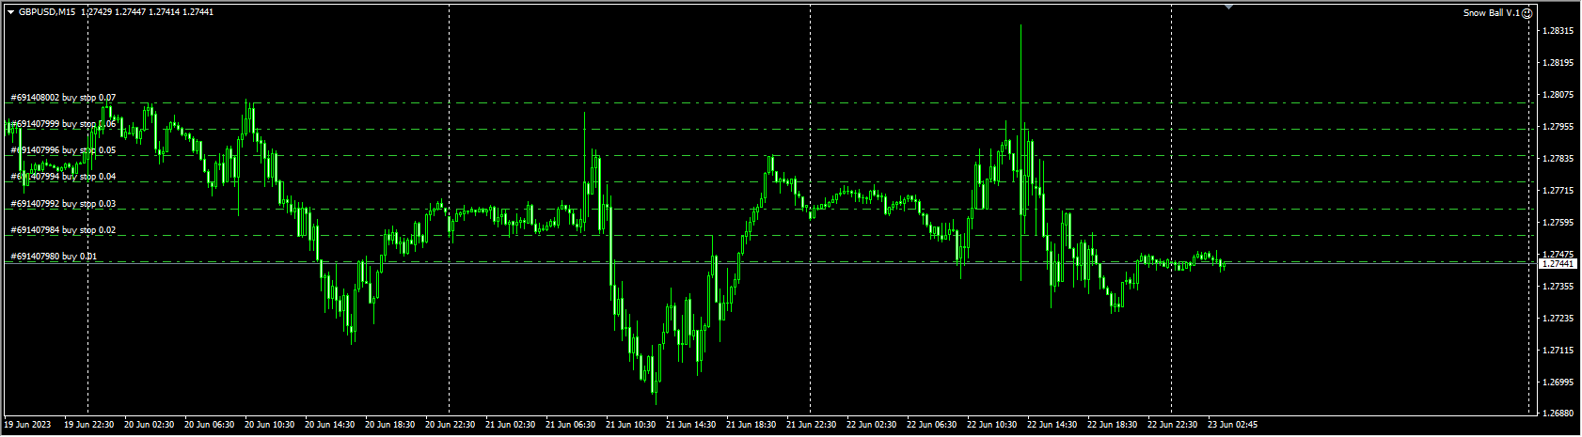Click the 22 Jun 02:30 time label

click(872, 425)
